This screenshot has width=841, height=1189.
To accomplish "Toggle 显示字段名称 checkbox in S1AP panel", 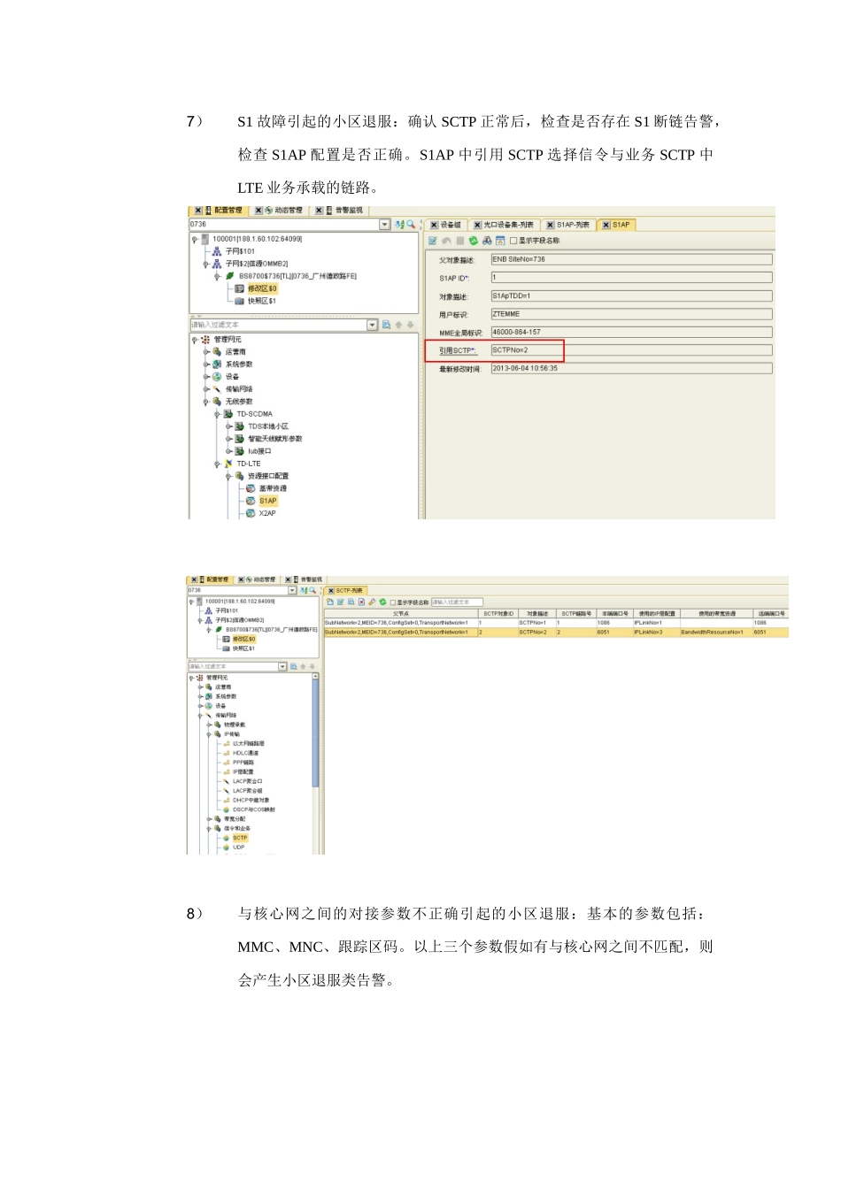I will tap(513, 241).
